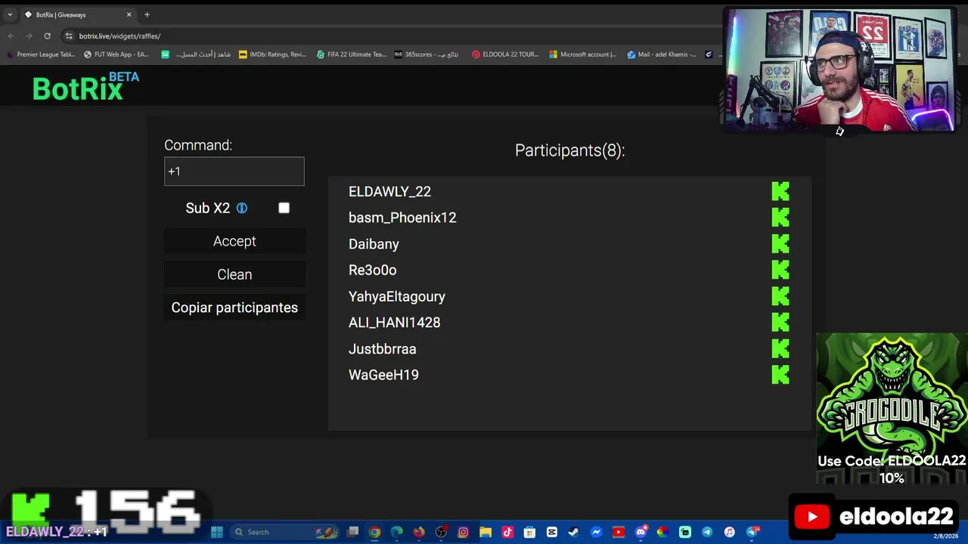Focus the Command input field
This screenshot has width=968, height=544.
(x=234, y=172)
